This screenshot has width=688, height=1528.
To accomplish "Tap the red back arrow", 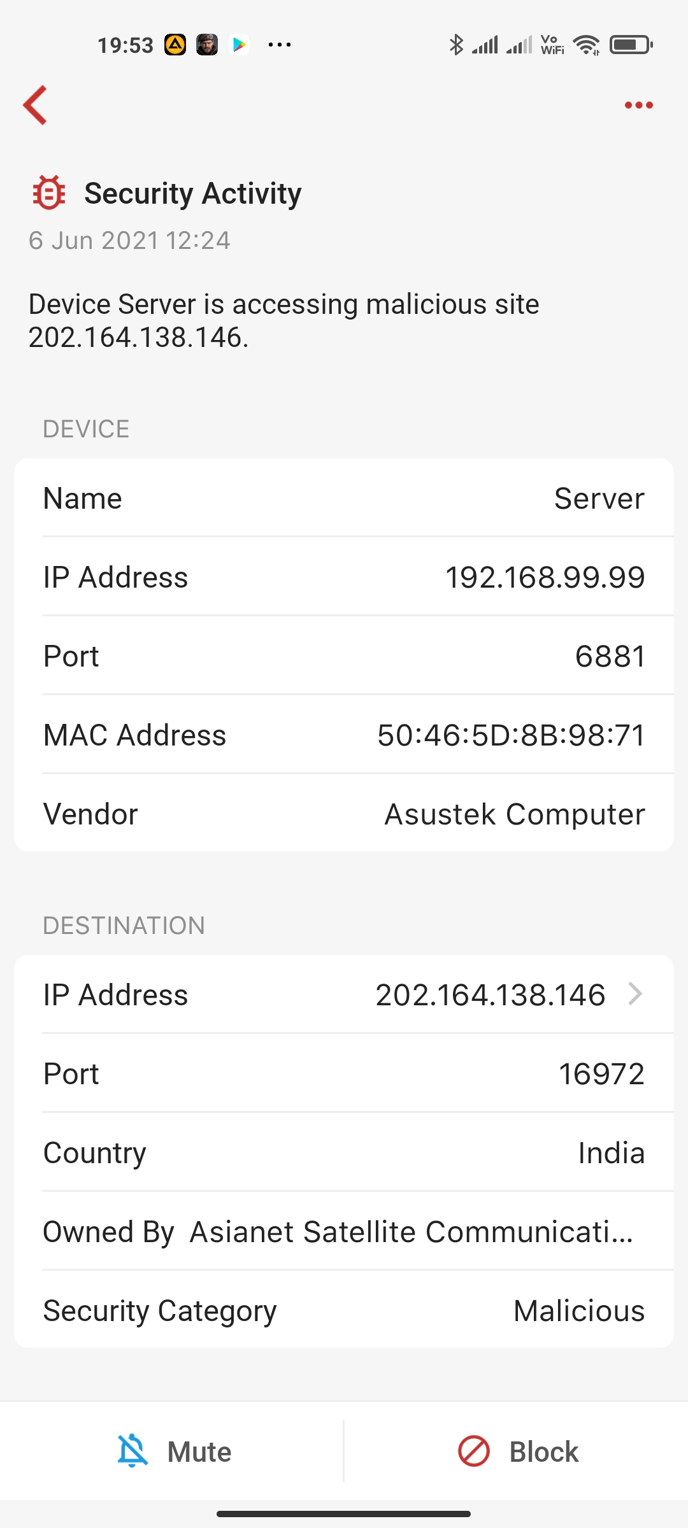I will click(36, 105).
